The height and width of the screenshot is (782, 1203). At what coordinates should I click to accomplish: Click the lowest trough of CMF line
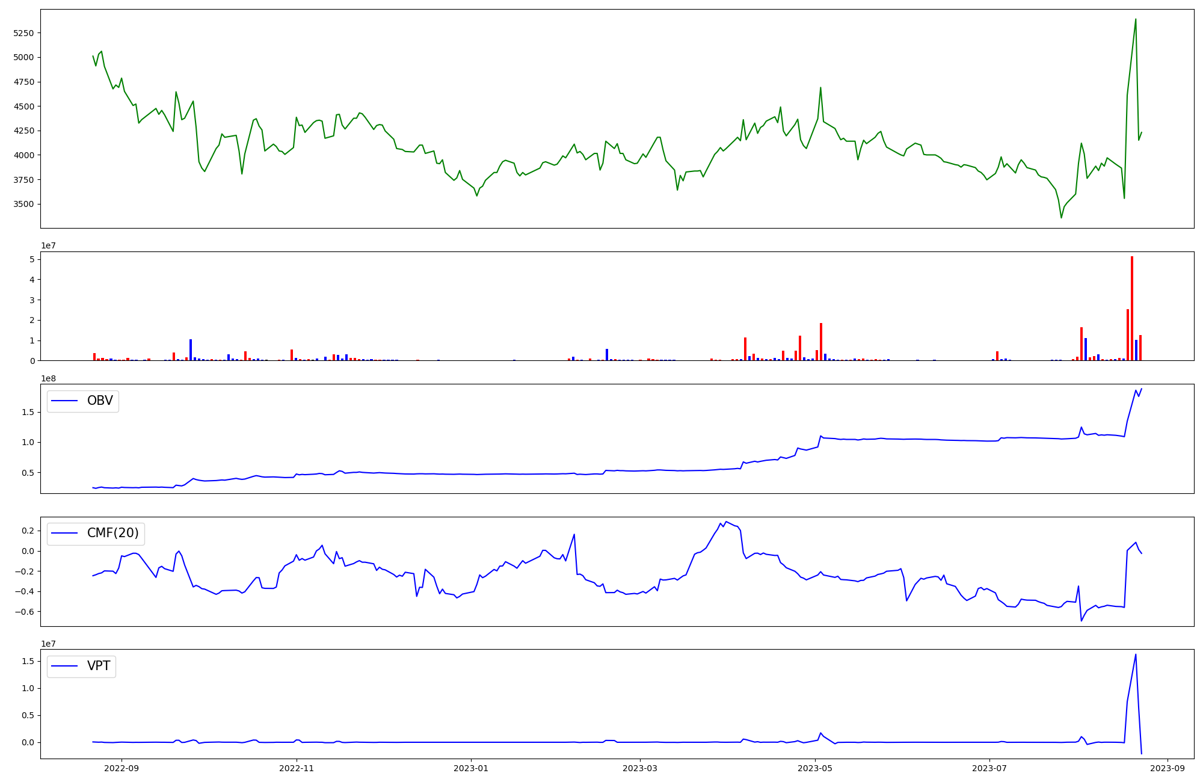pyautogui.click(x=1081, y=621)
